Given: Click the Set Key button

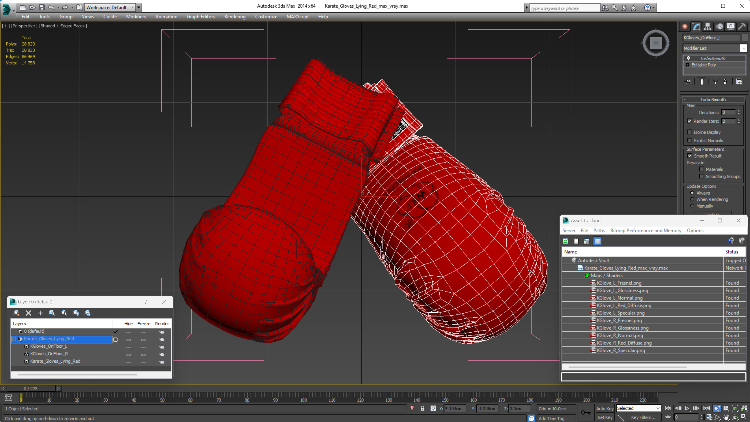Looking at the screenshot, I should (605, 417).
